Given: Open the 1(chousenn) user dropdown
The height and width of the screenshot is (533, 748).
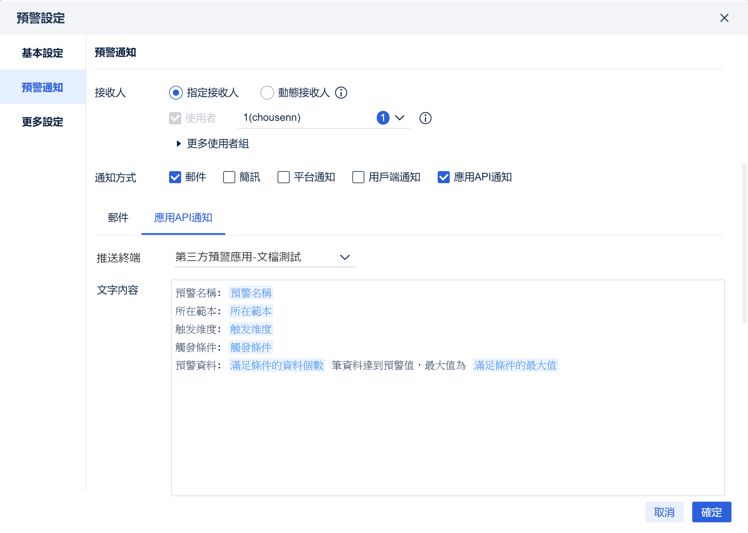Looking at the screenshot, I should tap(399, 118).
